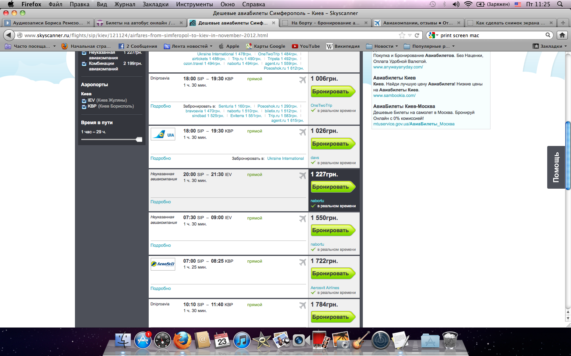571x356 pixels.
Task: Click the UIA airline logo
Action: [x=163, y=134]
